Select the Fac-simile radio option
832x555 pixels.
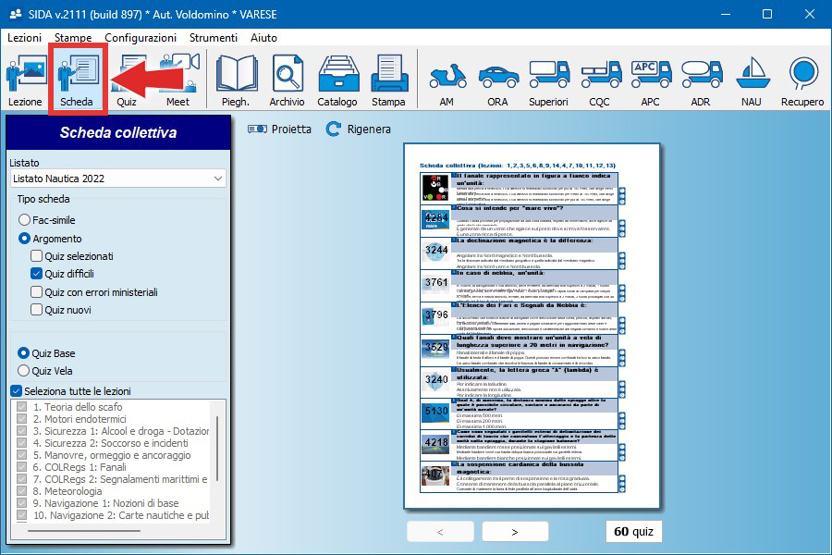click(25, 220)
